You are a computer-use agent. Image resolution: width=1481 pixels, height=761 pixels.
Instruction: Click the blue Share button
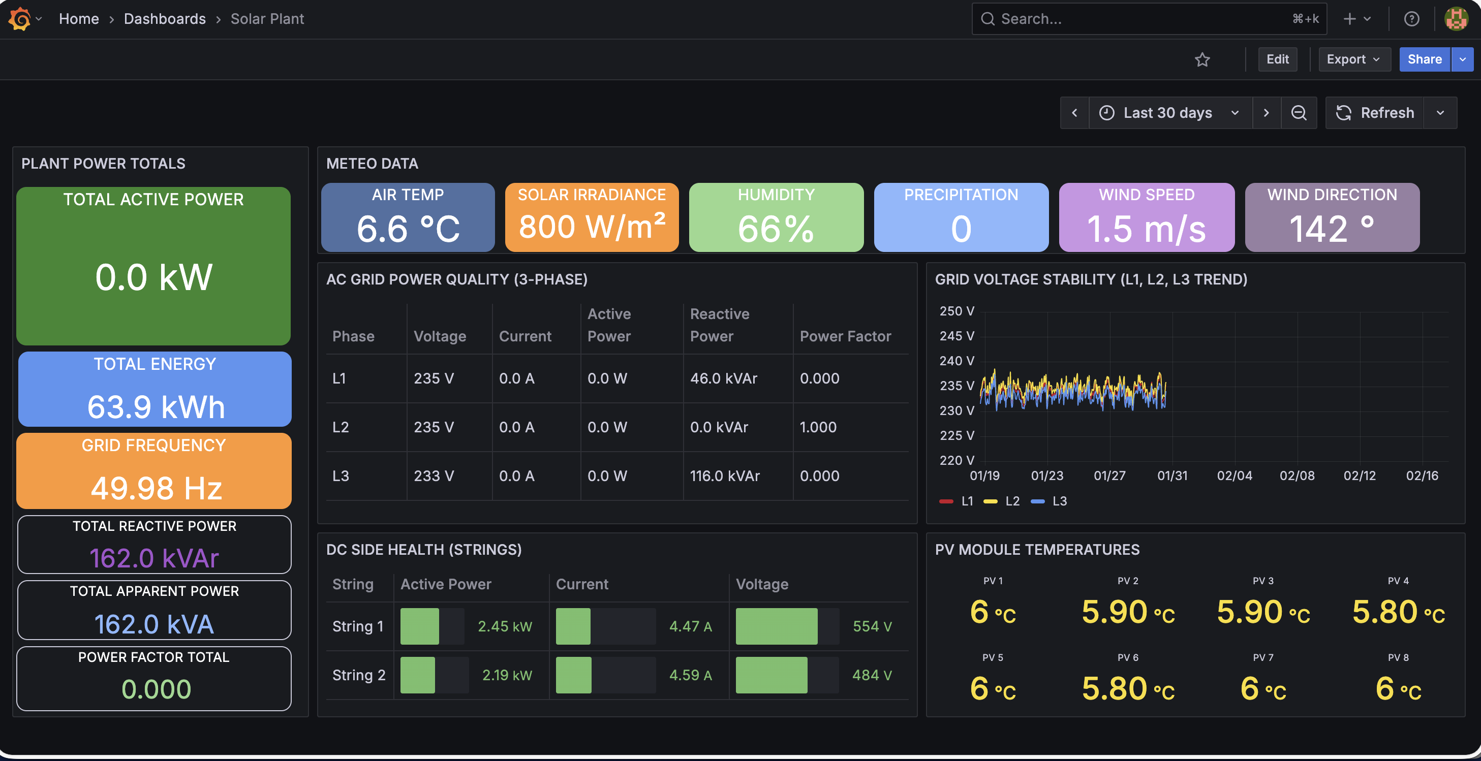coord(1424,59)
